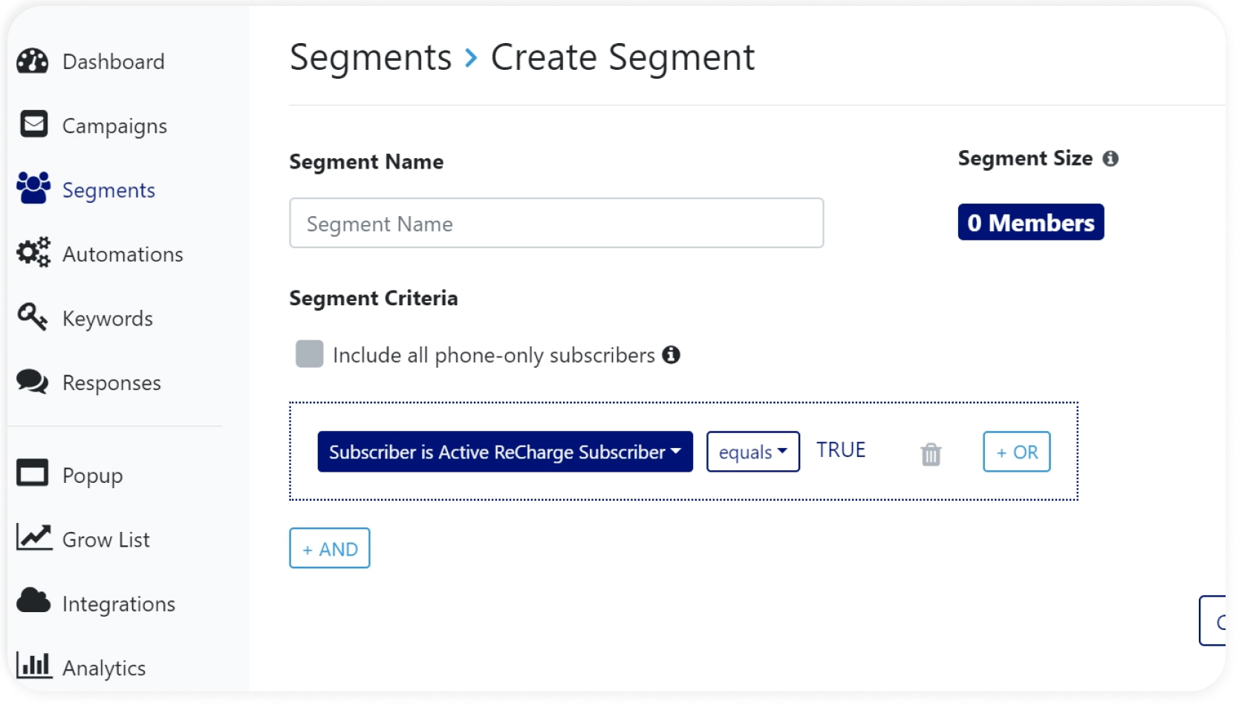The height and width of the screenshot is (705, 1236).
Task: Click the Dashboard gauge icon
Action: click(33, 62)
